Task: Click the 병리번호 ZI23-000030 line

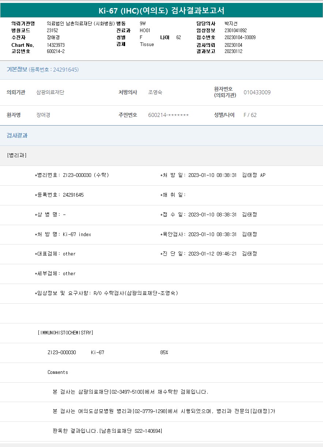Action: coord(72,175)
